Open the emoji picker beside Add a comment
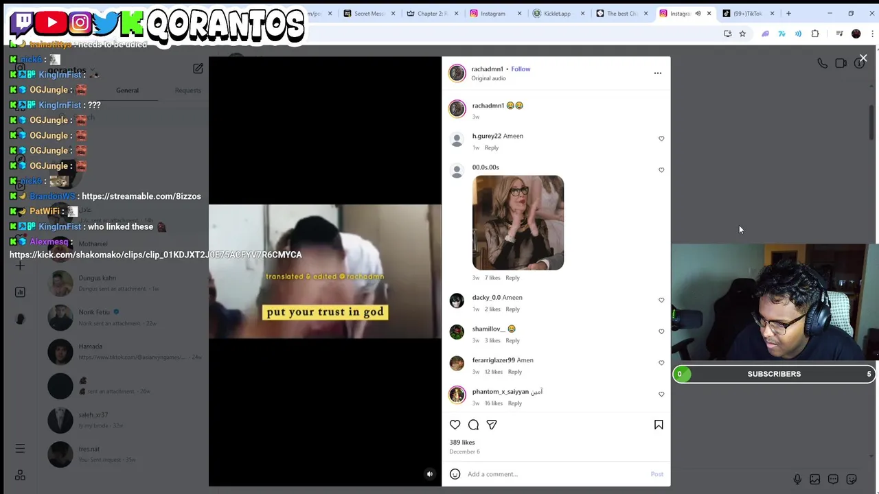The height and width of the screenshot is (494, 879). coord(455,474)
